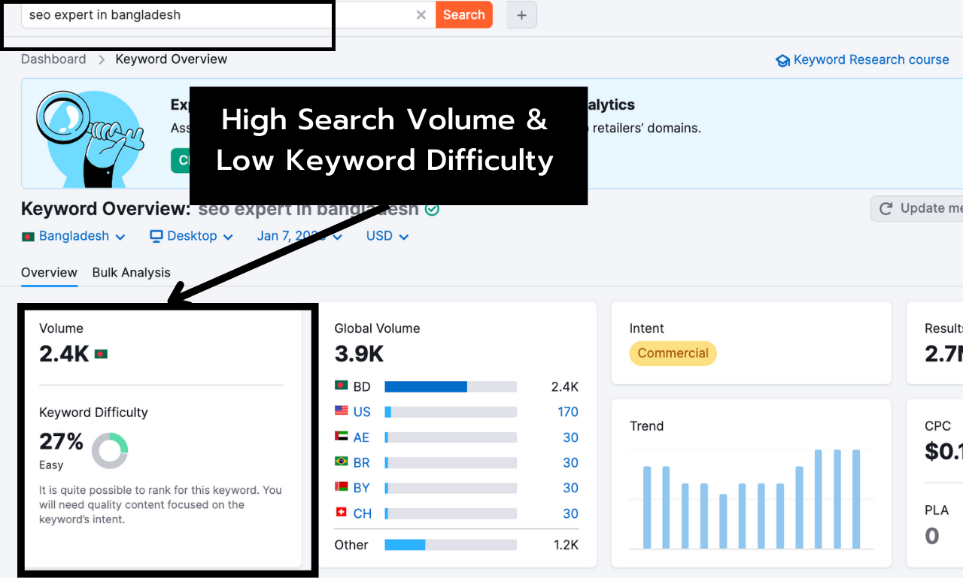
Task: Clear the search query with the X icon
Action: point(421,14)
